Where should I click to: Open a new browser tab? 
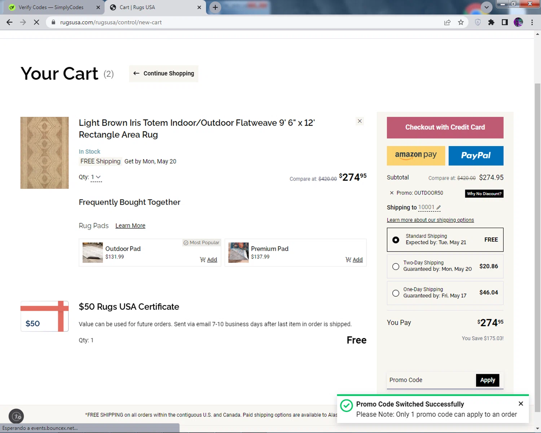click(x=215, y=7)
